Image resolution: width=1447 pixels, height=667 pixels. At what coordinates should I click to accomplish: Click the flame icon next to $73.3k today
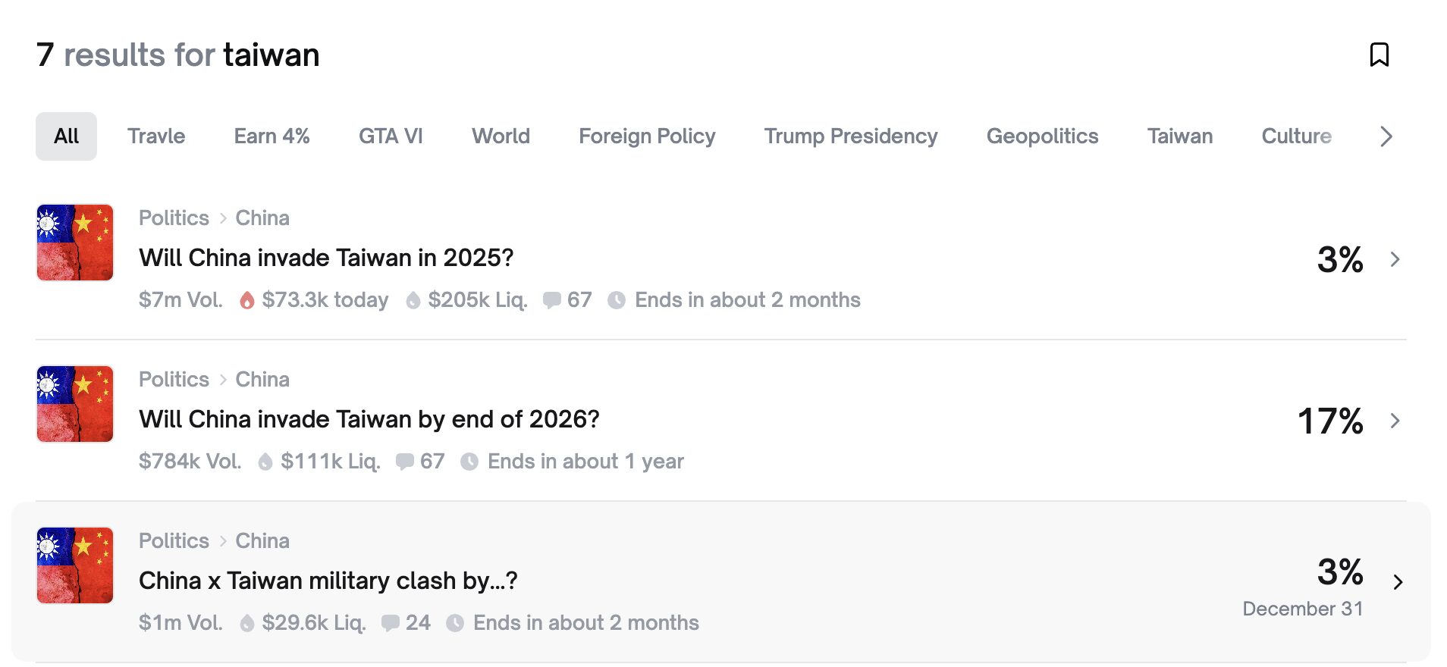tap(248, 300)
